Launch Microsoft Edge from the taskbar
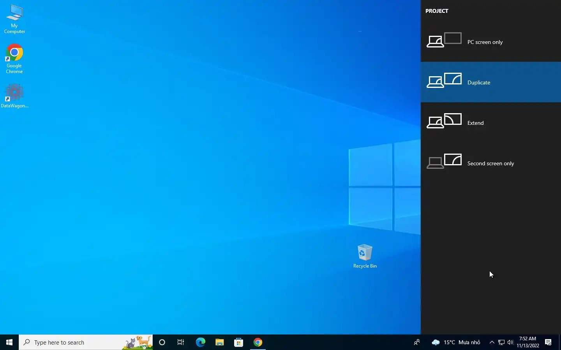The height and width of the screenshot is (350, 561). [200, 342]
